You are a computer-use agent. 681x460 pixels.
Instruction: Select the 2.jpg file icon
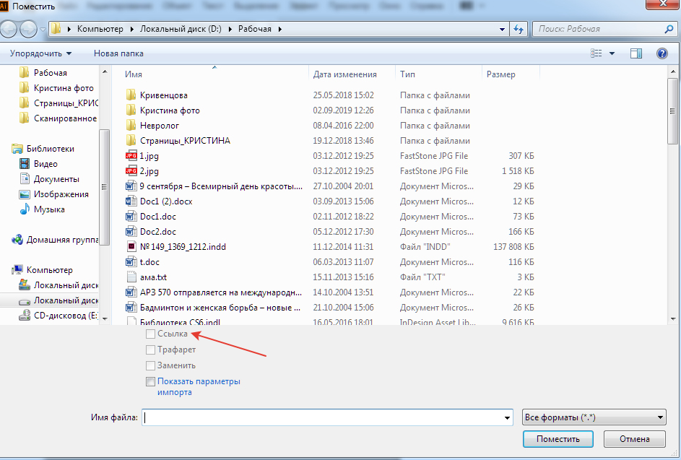[131, 170]
